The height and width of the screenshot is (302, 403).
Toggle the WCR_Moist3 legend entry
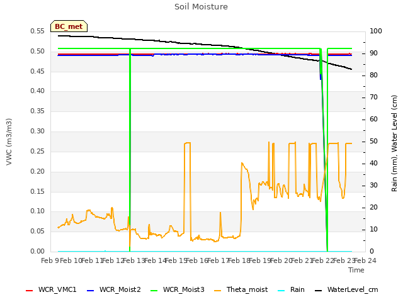pos(178,289)
